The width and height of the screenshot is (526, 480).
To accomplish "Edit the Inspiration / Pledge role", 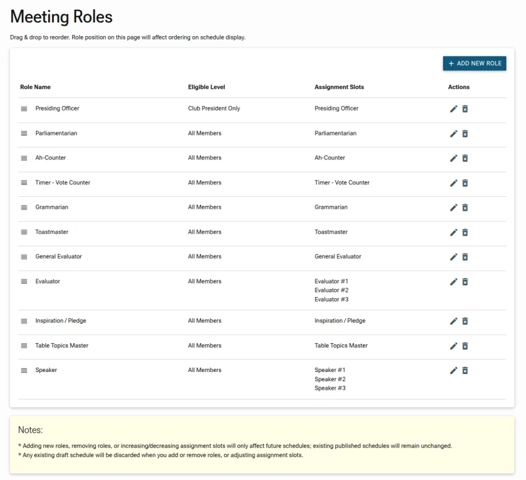I will pos(454,321).
